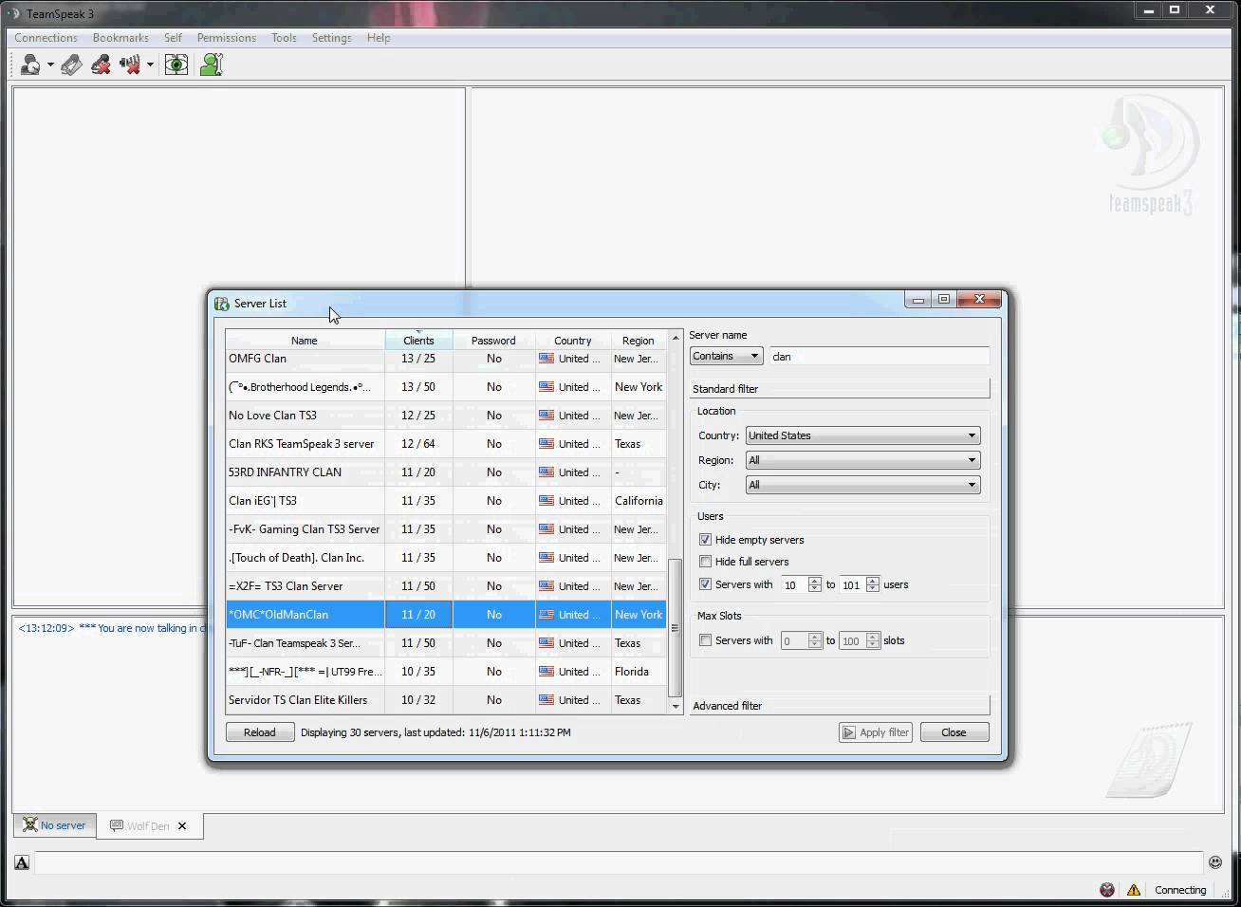Click the text format 'A' icon beside chat input
Image resolution: width=1241 pixels, height=907 pixels.
point(22,862)
